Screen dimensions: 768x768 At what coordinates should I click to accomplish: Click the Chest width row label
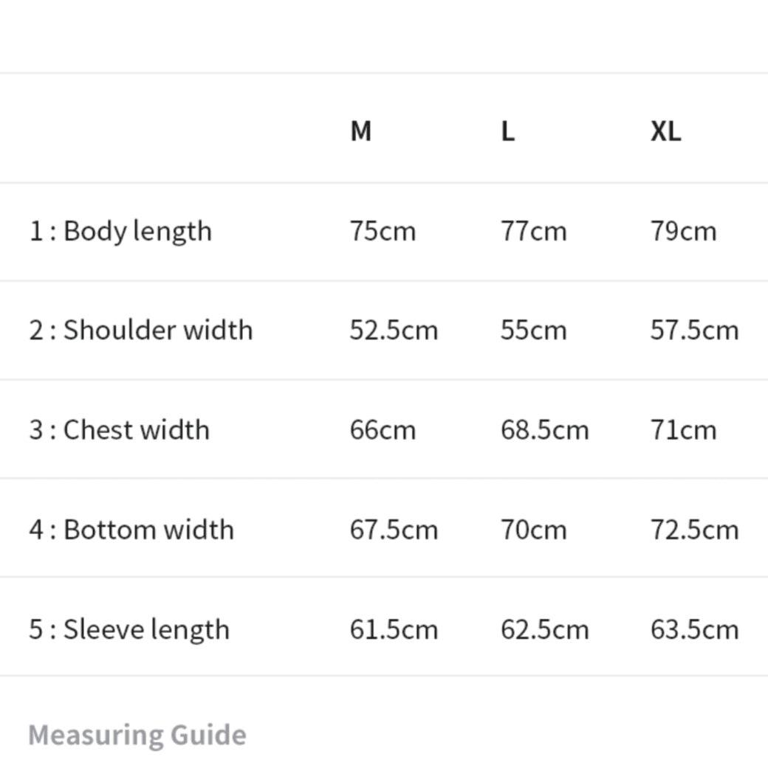tap(120, 429)
